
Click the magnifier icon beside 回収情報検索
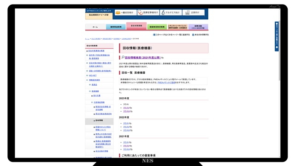(123, 57)
